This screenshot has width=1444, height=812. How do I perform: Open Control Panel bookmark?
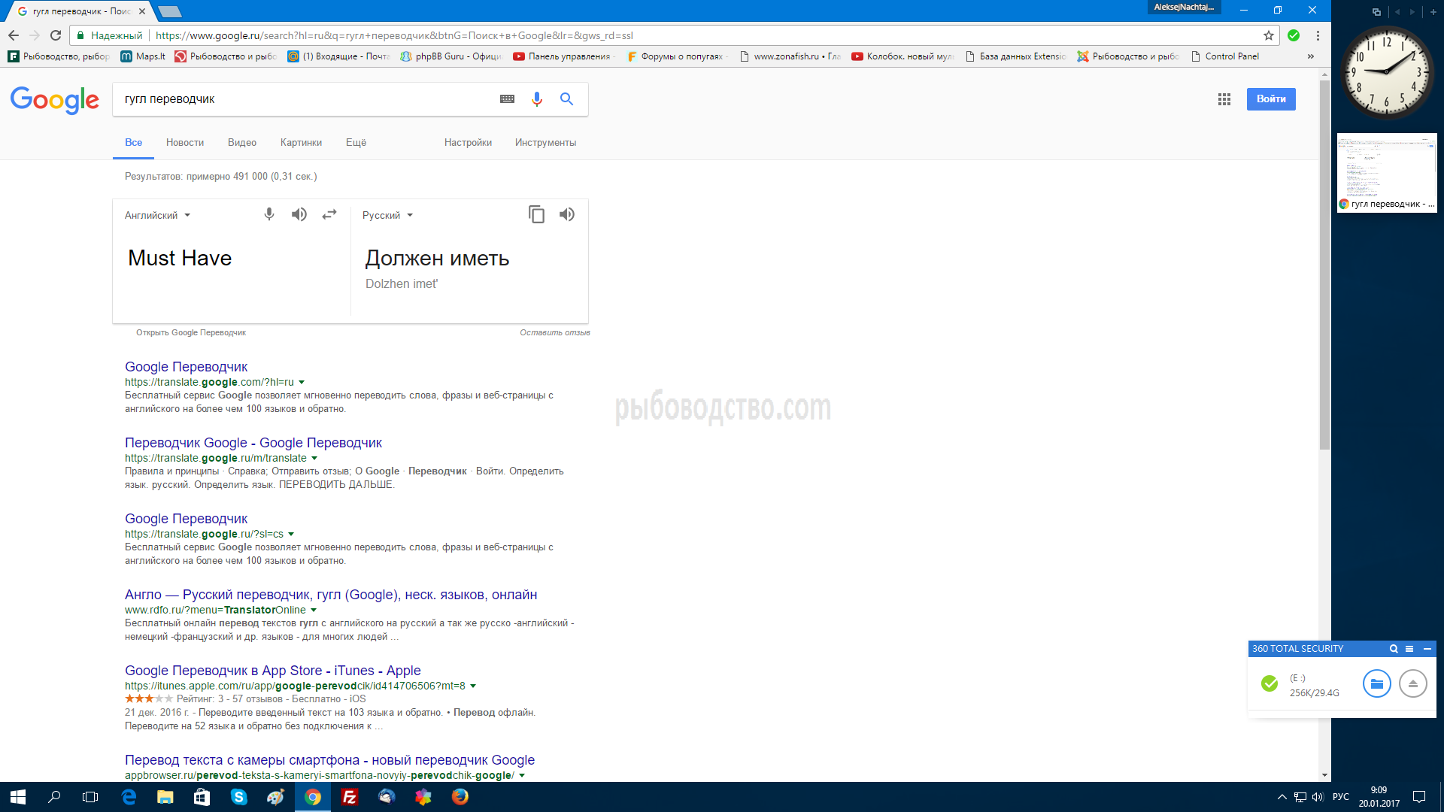click(x=1225, y=56)
